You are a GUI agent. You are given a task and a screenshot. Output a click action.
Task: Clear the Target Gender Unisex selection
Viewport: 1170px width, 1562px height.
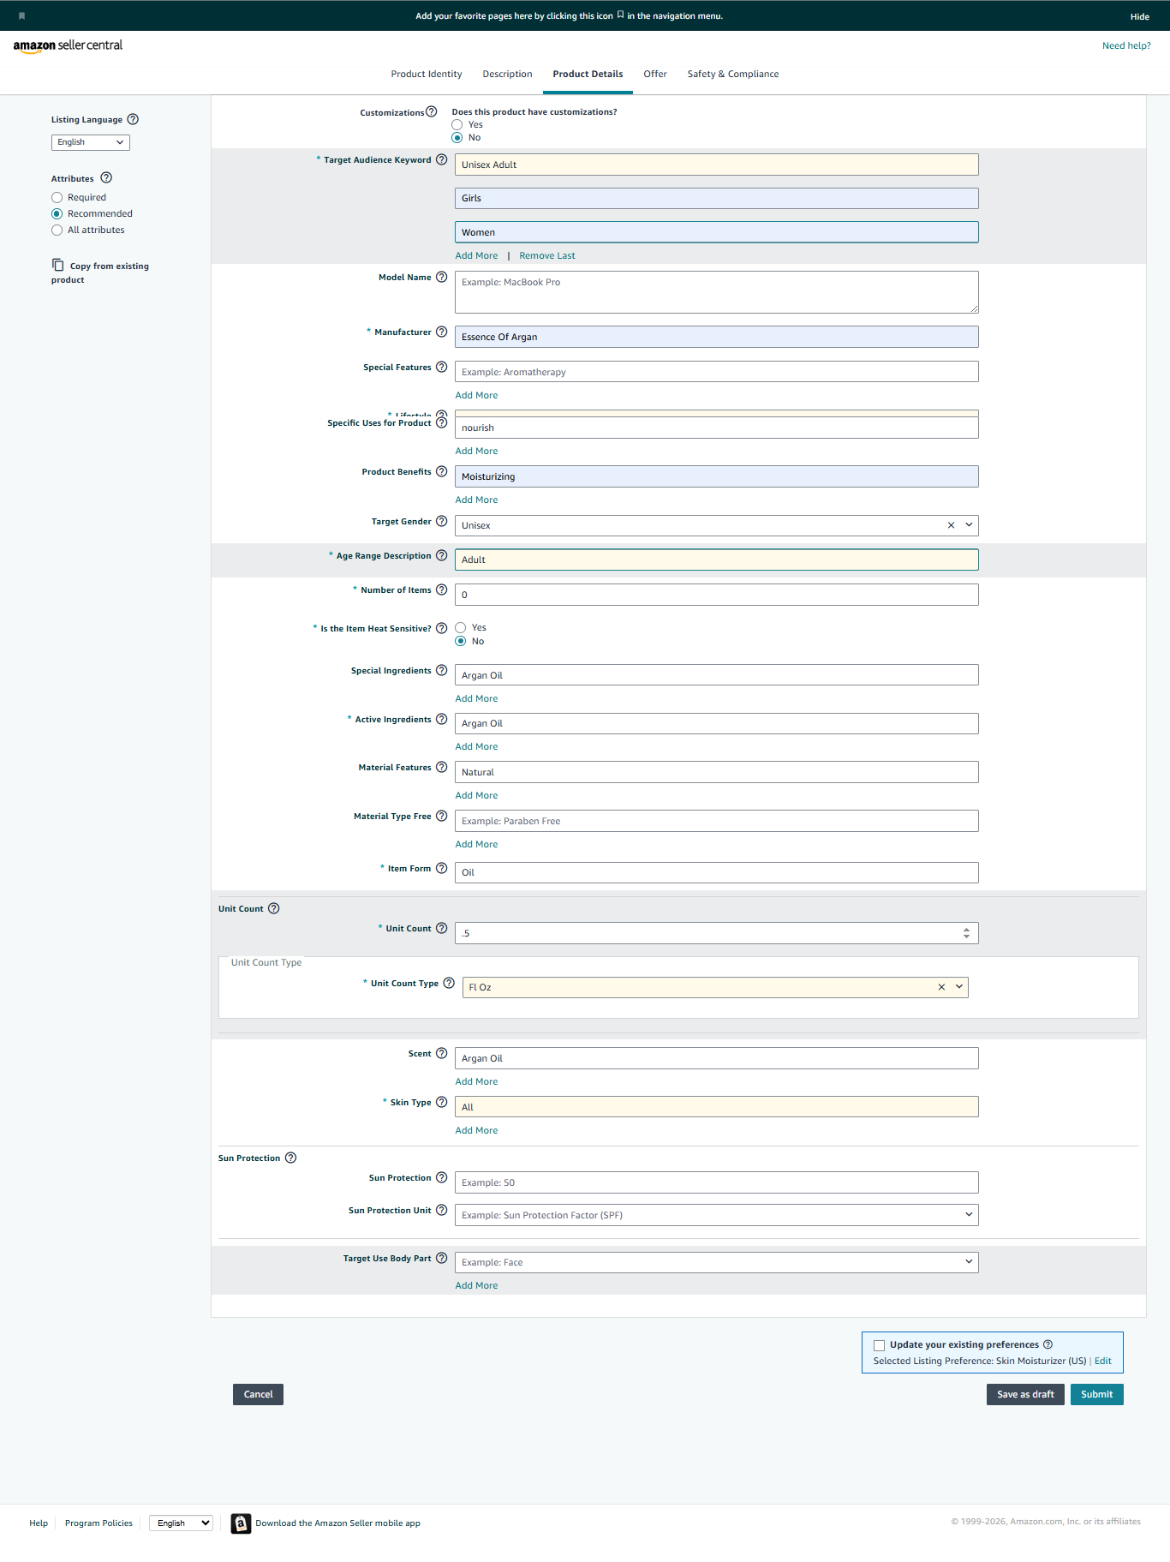click(951, 525)
